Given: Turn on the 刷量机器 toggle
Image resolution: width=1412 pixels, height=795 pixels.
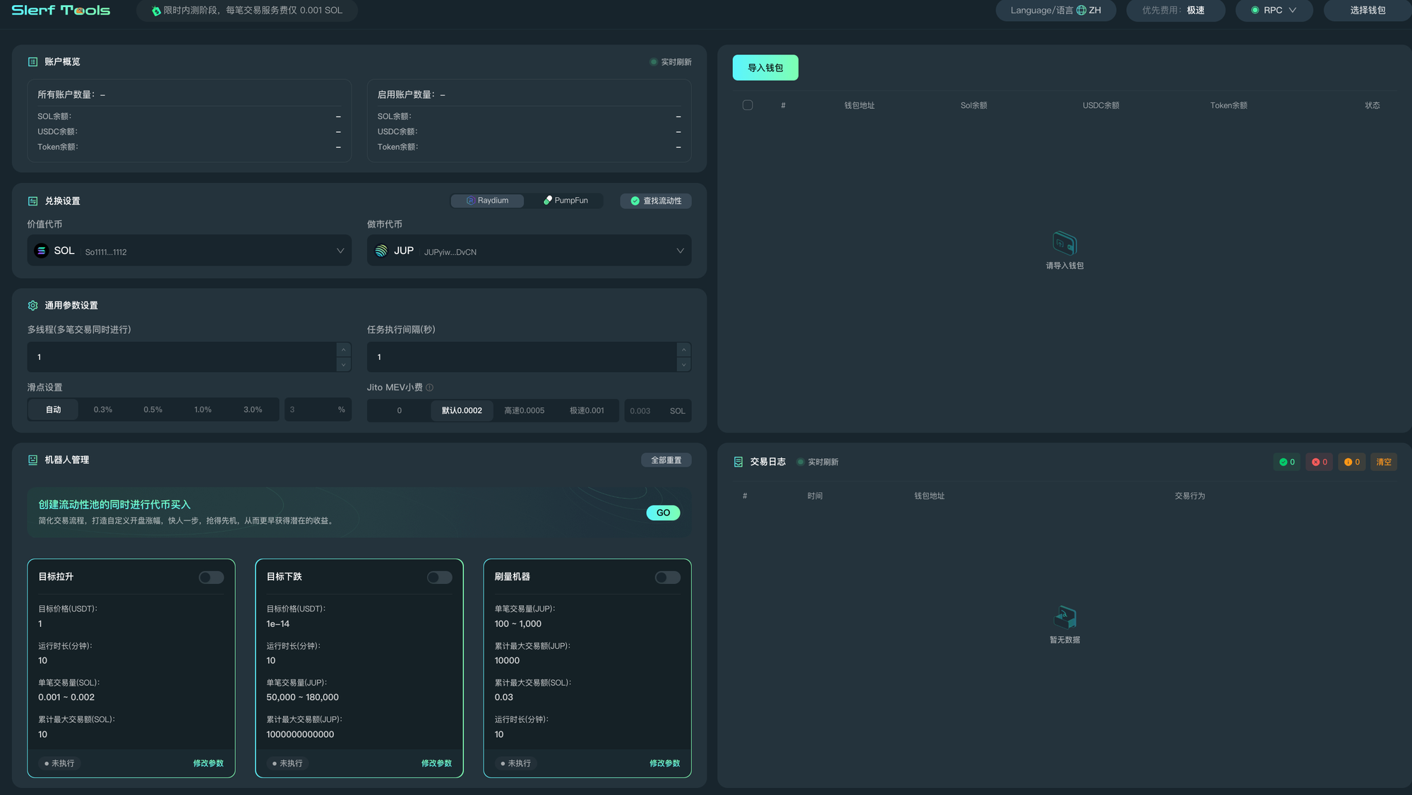Looking at the screenshot, I should (x=667, y=578).
